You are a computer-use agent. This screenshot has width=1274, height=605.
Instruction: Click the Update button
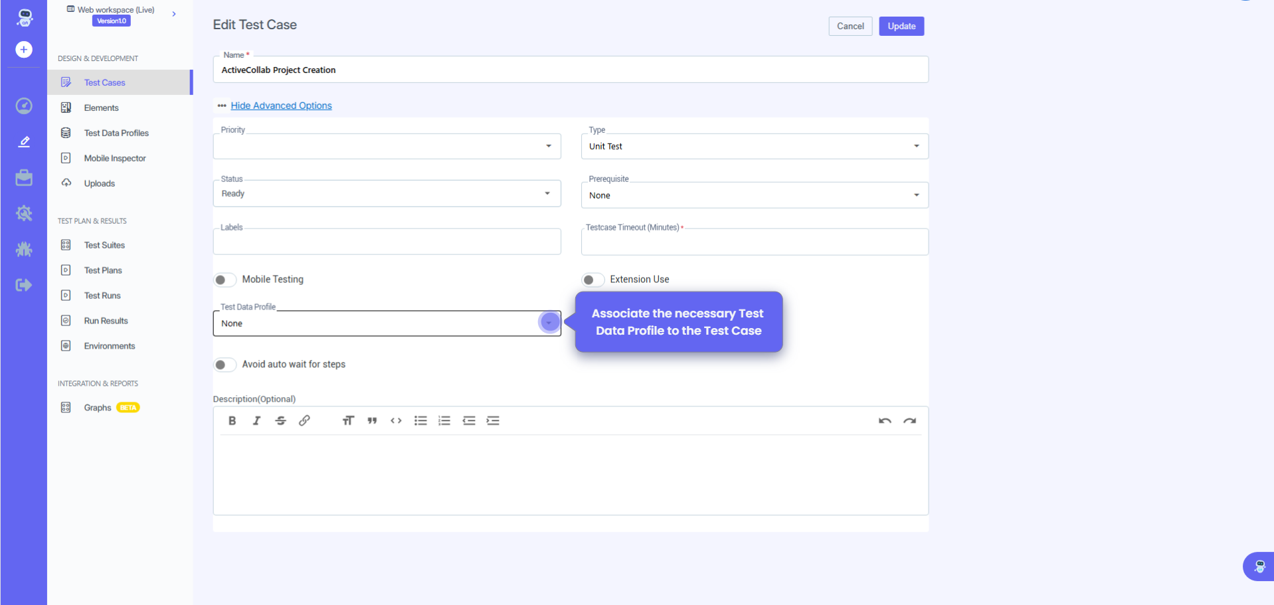pos(901,26)
